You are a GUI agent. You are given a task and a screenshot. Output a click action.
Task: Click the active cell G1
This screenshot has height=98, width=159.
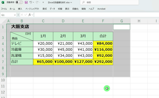point(122,27)
